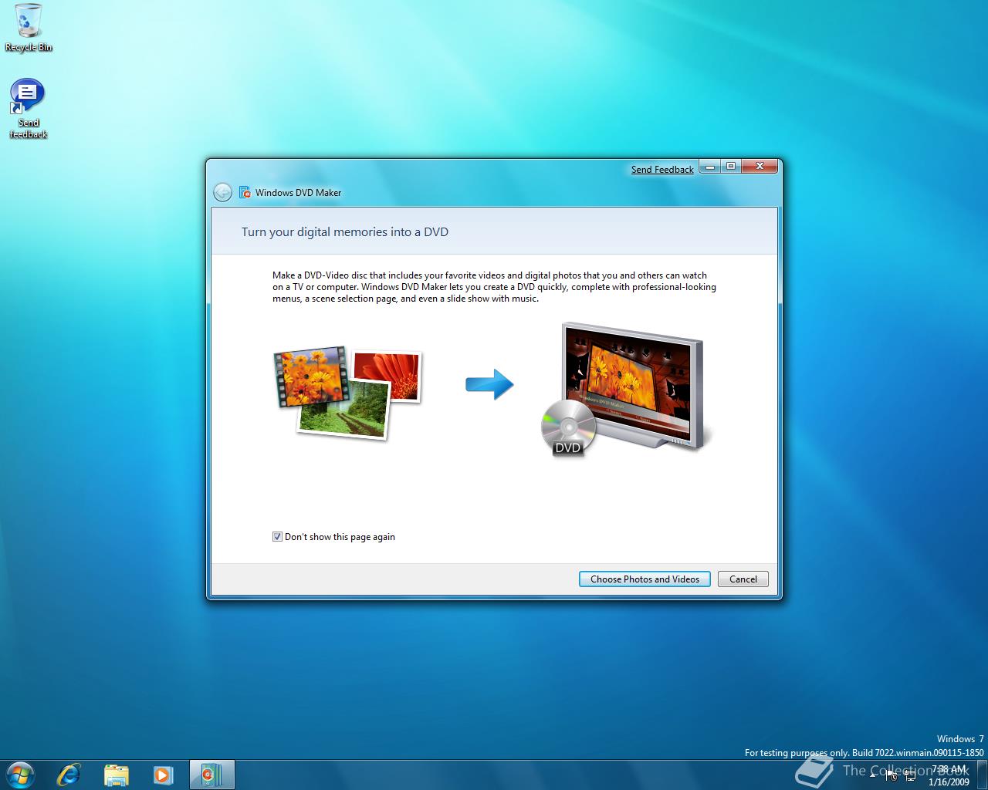
Task: Open Windows Explorer from the taskbar
Action: coord(116,775)
